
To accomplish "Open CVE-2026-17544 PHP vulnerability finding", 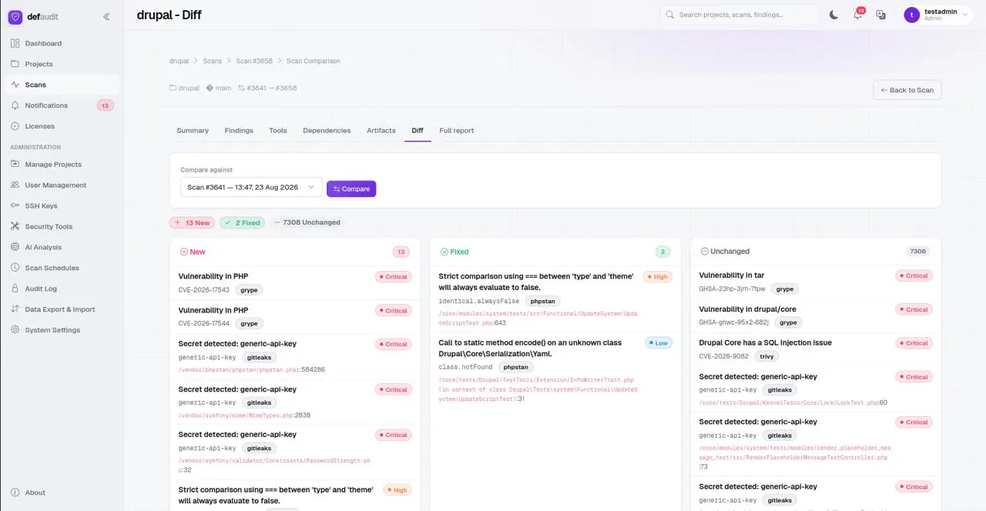I will coord(295,316).
